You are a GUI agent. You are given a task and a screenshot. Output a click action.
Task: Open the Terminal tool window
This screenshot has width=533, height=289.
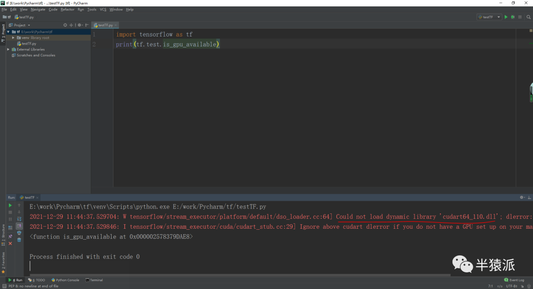point(94,280)
